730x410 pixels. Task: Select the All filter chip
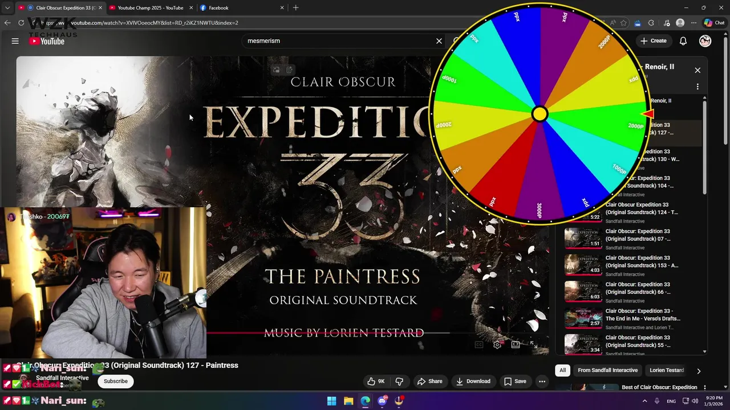[x=562, y=370]
